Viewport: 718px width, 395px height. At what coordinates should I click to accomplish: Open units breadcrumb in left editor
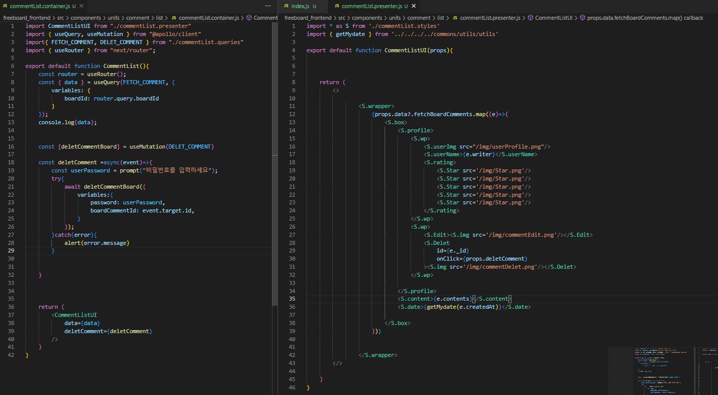114,18
